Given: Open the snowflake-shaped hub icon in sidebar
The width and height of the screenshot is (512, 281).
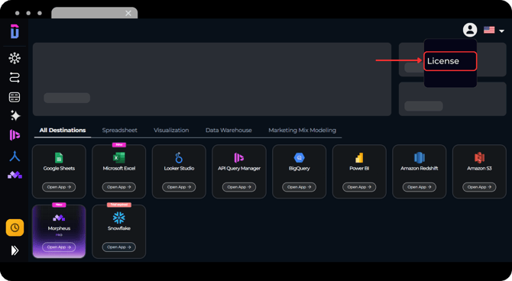Looking at the screenshot, I should [15, 58].
